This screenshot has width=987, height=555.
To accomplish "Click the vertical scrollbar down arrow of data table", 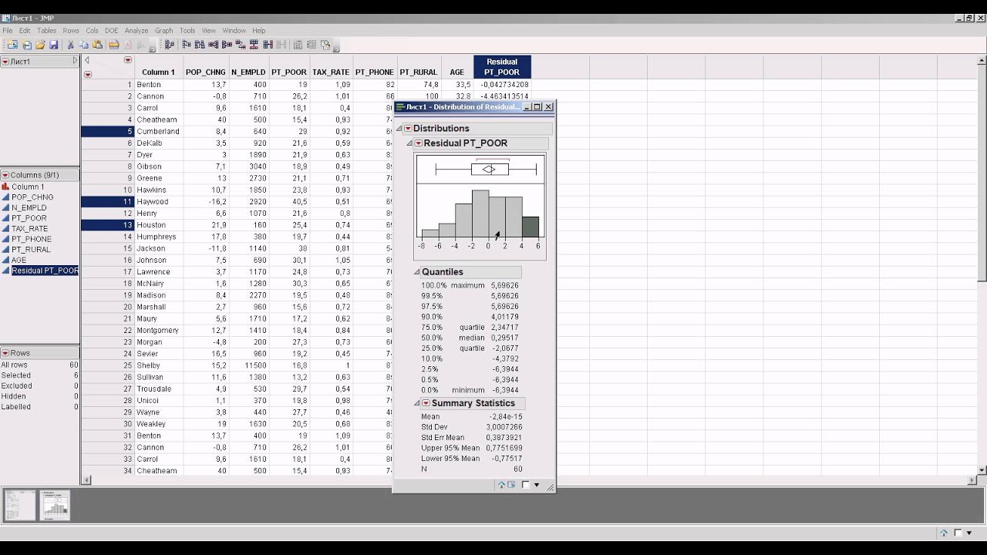I will point(982,470).
